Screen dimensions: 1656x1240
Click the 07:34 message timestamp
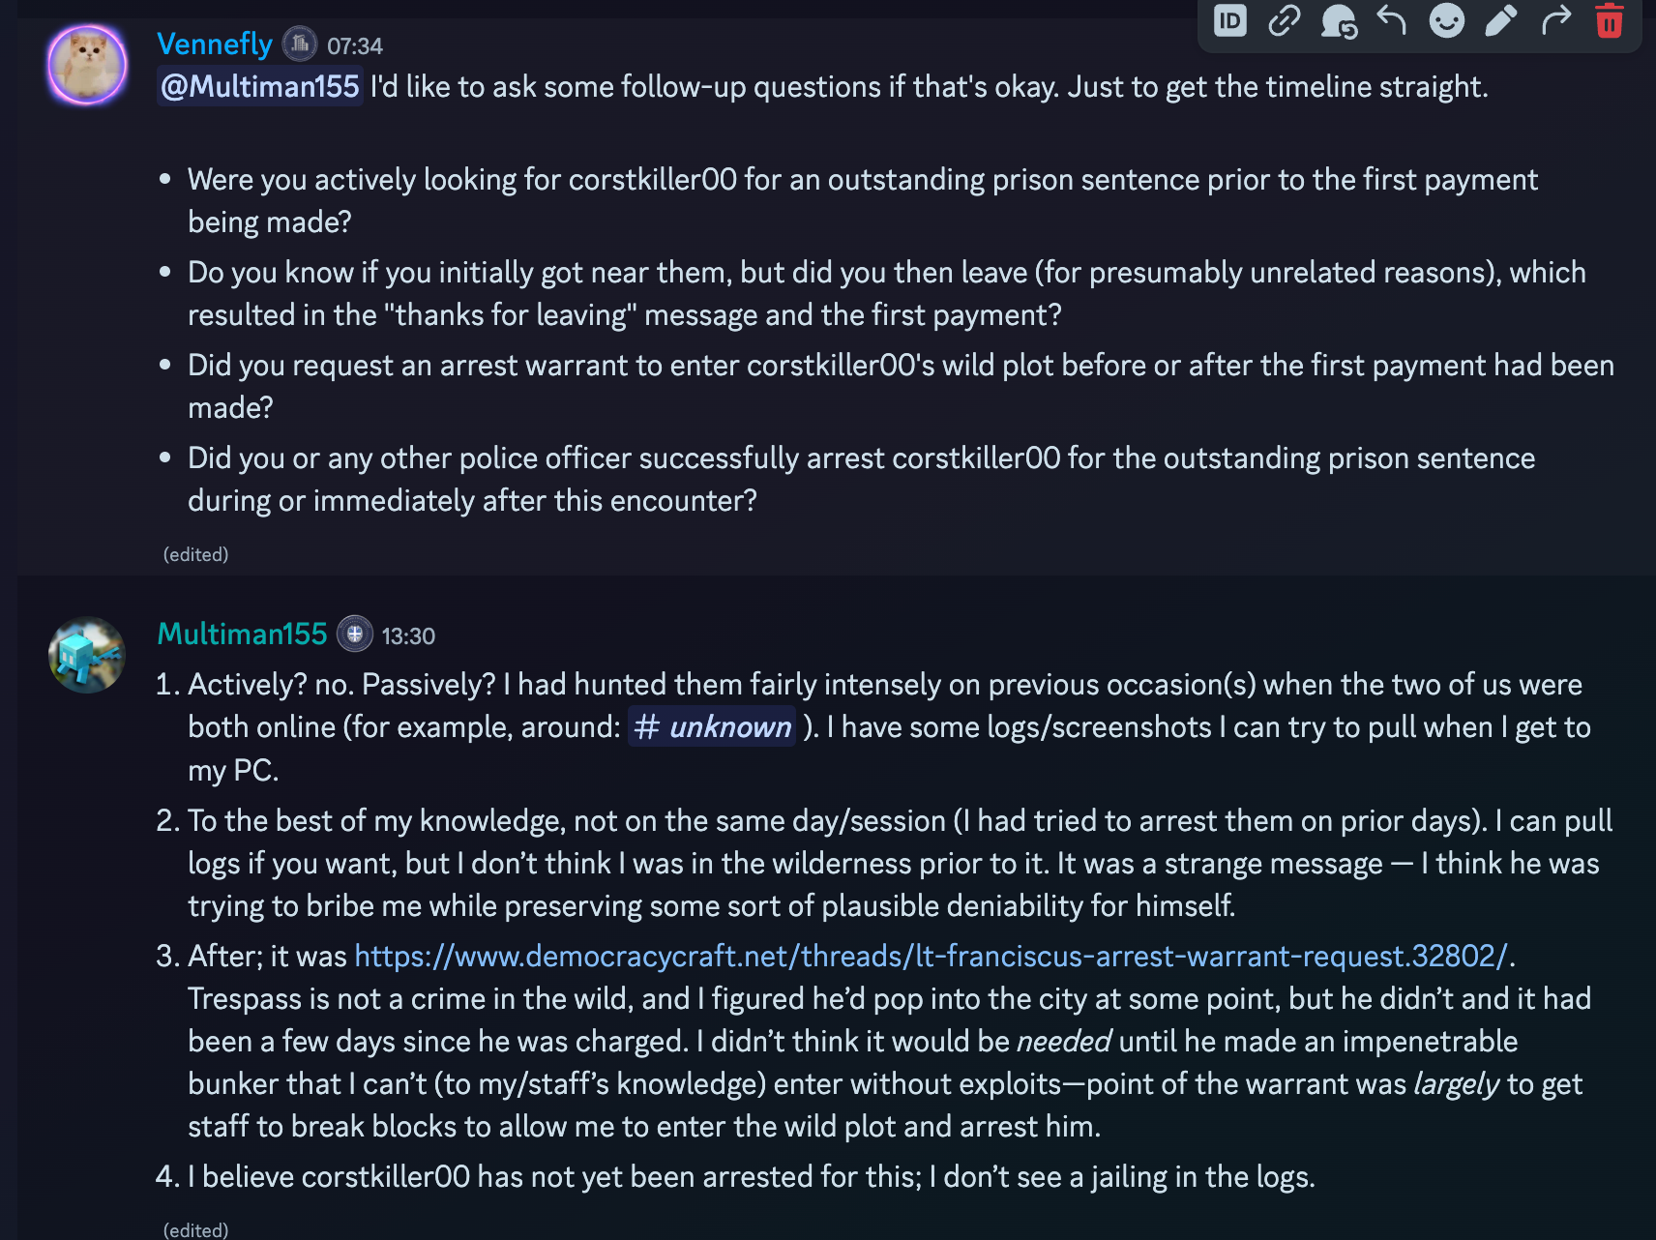point(355,46)
